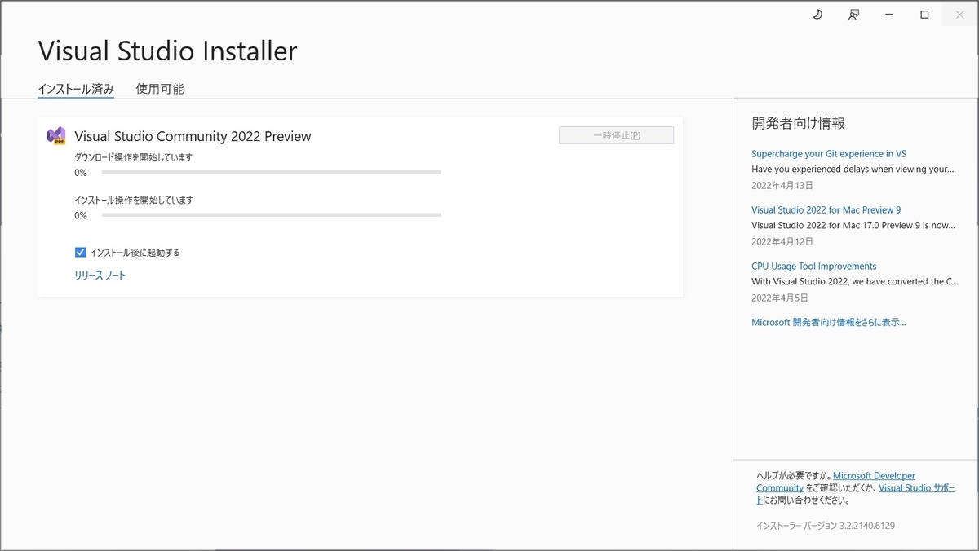Click the 一時停止(P) button
The image size is (979, 551).
pos(616,135)
